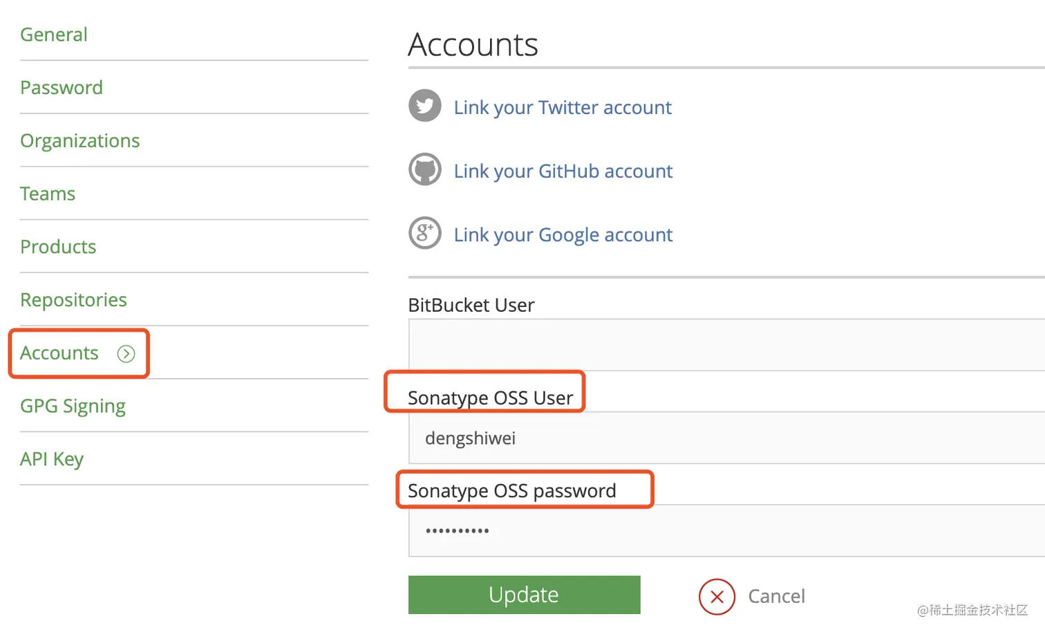This screenshot has height=634, width=1045.
Task: Open GPG Signing settings
Action: point(73,407)
